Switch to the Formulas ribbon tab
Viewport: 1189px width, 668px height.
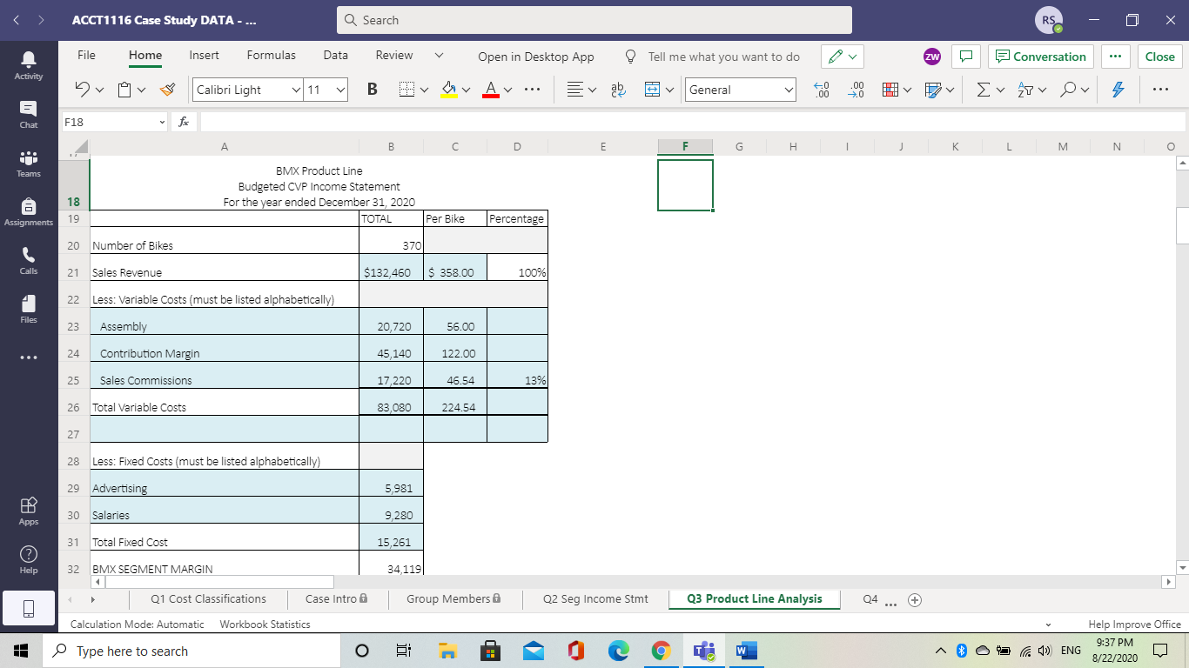[x=271, y=55]
